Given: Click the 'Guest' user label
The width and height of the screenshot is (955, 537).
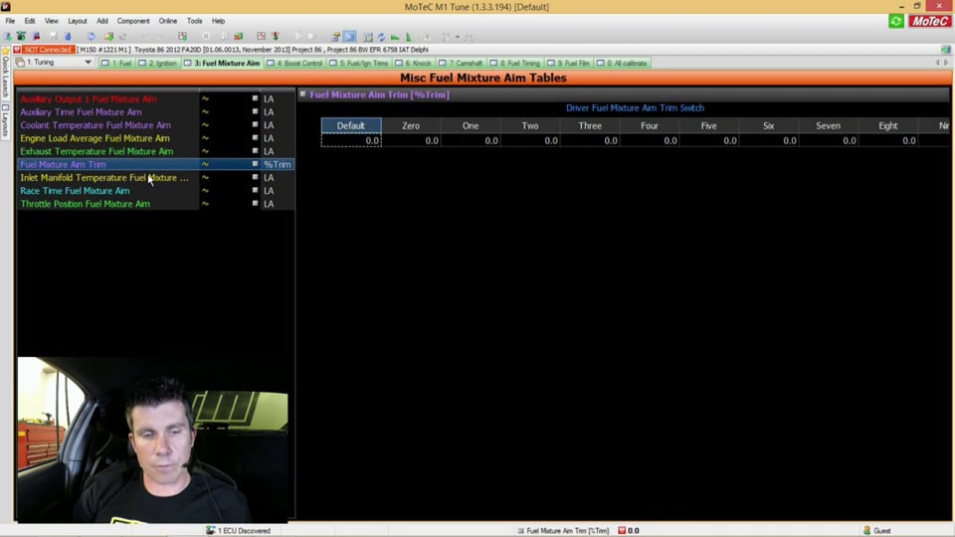Looking at the screenshot, I should tap(882, 530).
